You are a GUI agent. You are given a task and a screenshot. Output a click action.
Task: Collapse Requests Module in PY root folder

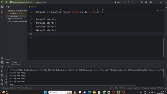click(x=7, y=11)
